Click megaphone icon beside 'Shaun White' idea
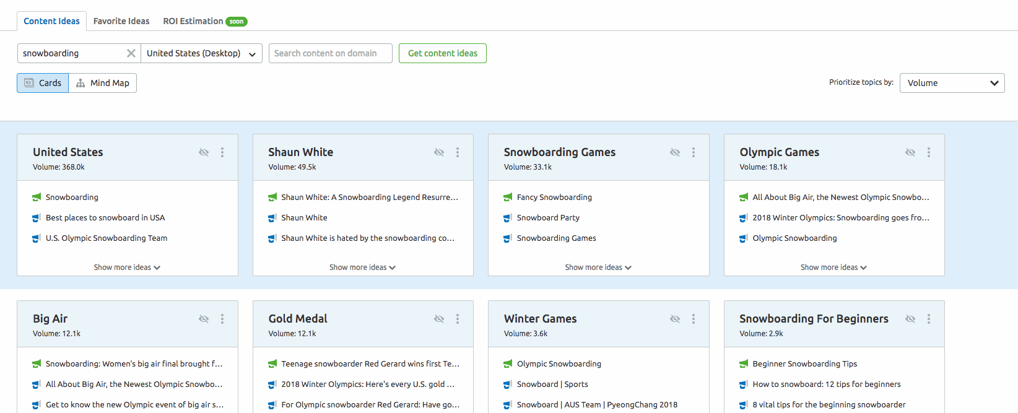1018x413 pixels. 272,218
